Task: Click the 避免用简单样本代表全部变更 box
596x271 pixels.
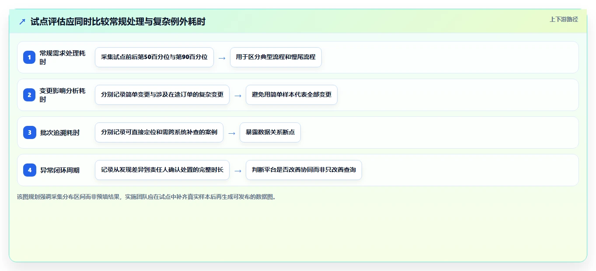Action: click(292, 95)
